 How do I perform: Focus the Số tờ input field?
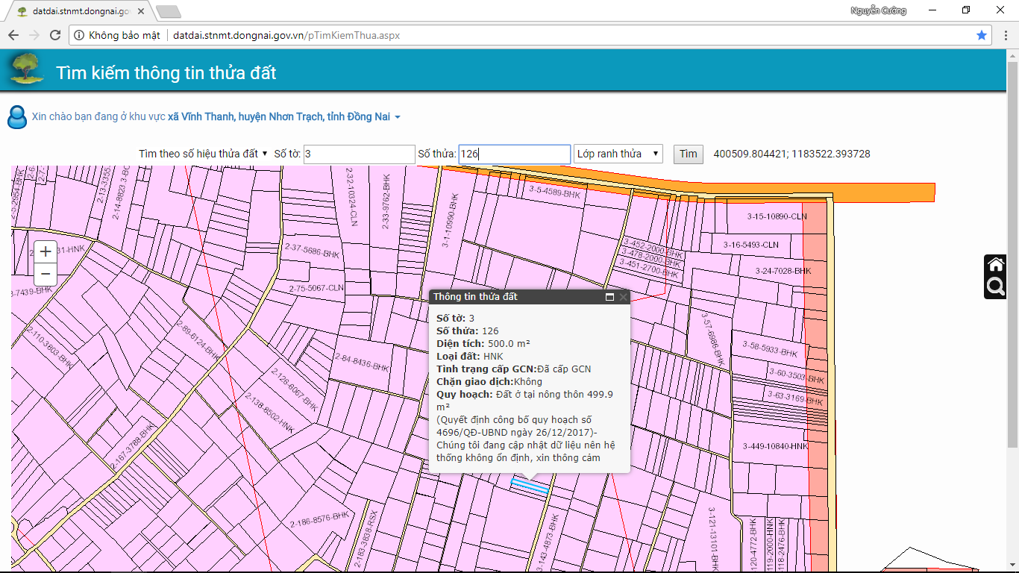tap(360, 154)
